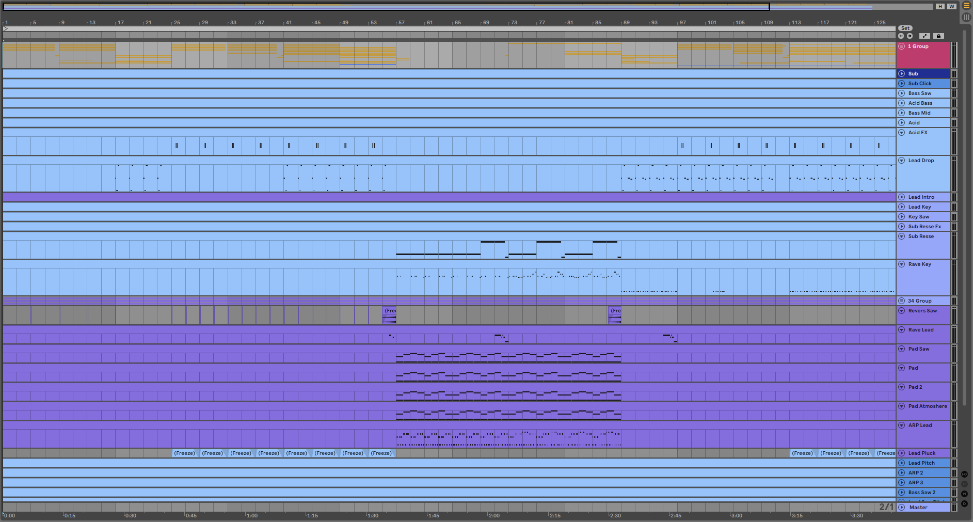This screenshot has width=973, height=522.
Task: Unfold the Bass Mid track
Action: coord(902,113)
